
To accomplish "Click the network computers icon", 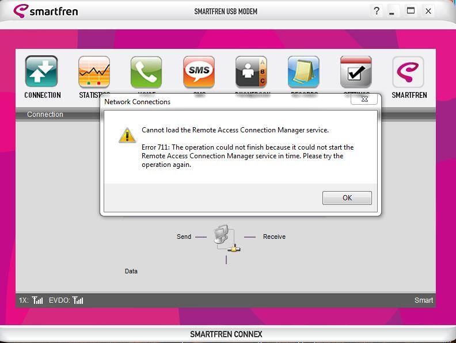I will point(226,238).
